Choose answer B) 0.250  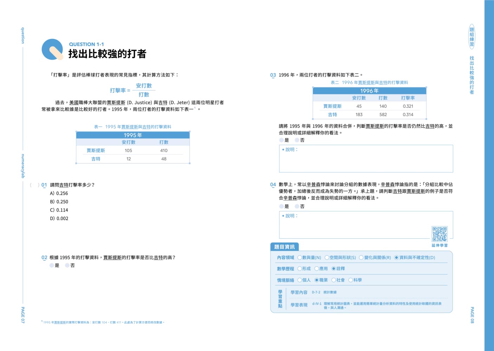point(59,202)
